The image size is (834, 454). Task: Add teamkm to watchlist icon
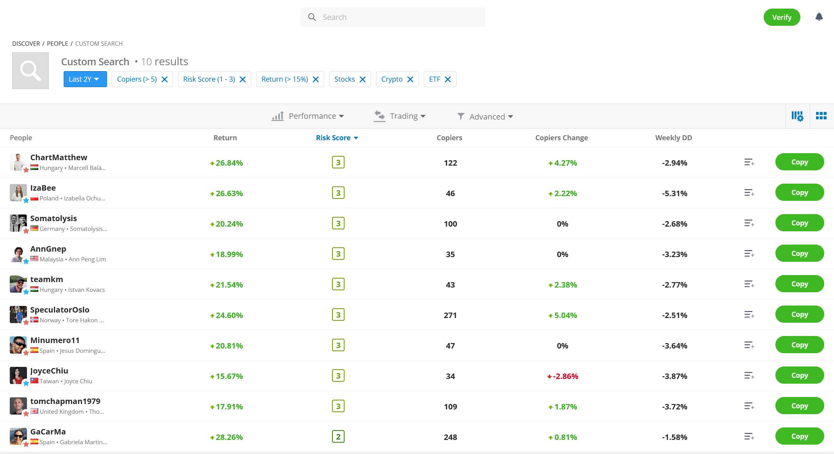pos(749,284)
